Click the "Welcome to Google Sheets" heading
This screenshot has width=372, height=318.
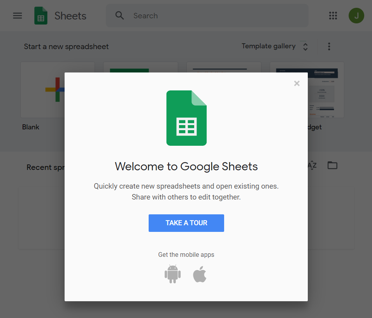click(186, 166)
